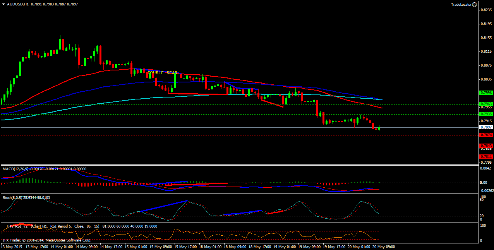Click the red 0.7843 price level tag
494x250 pixels.
pyautogui.click(x=486, y=146)
